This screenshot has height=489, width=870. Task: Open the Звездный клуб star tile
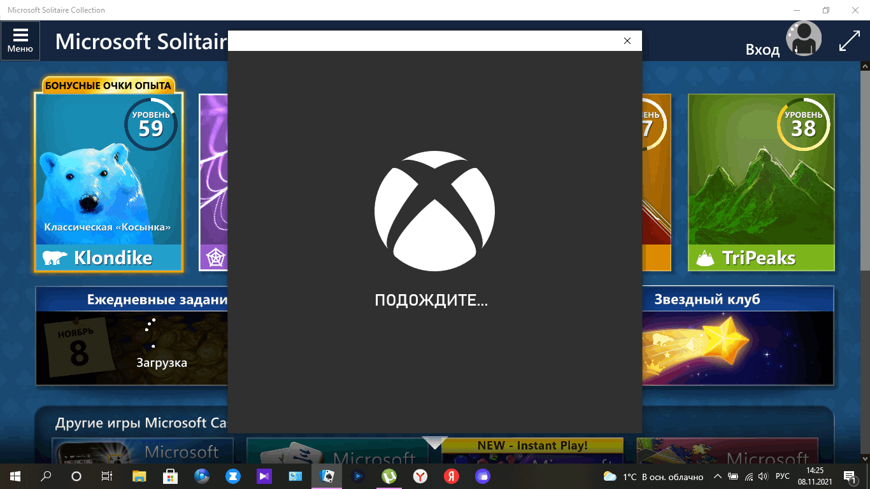click(x=738, y=336)
